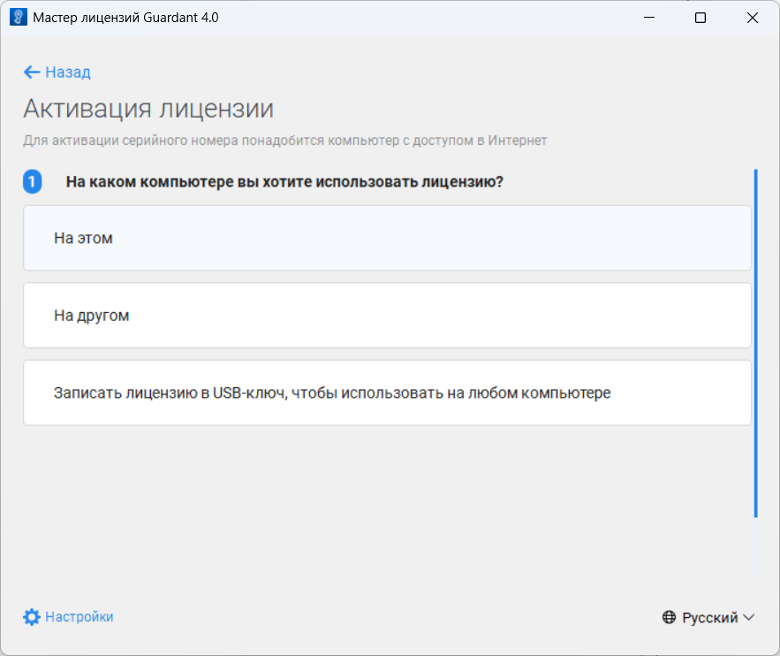Click the "Активация лицензии" heading
Screen dimensions: 780x656
tap(148, 109)
